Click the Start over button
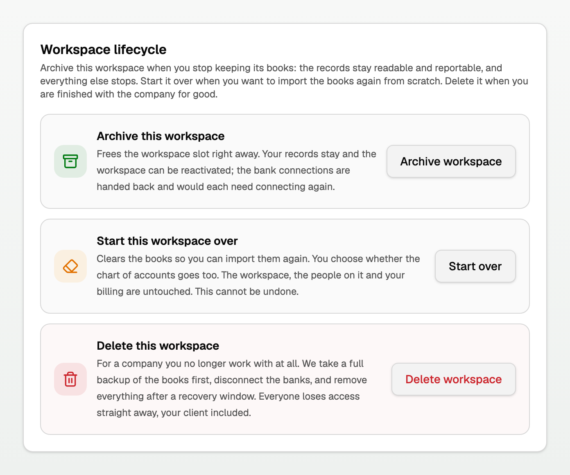The image size is (570, 475). 475,266
